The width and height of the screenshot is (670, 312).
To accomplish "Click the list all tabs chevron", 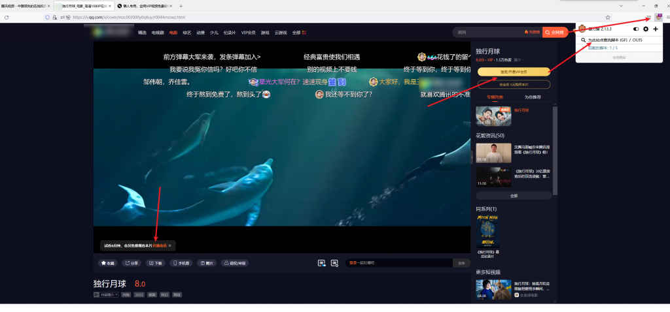I will click(621, 6).
